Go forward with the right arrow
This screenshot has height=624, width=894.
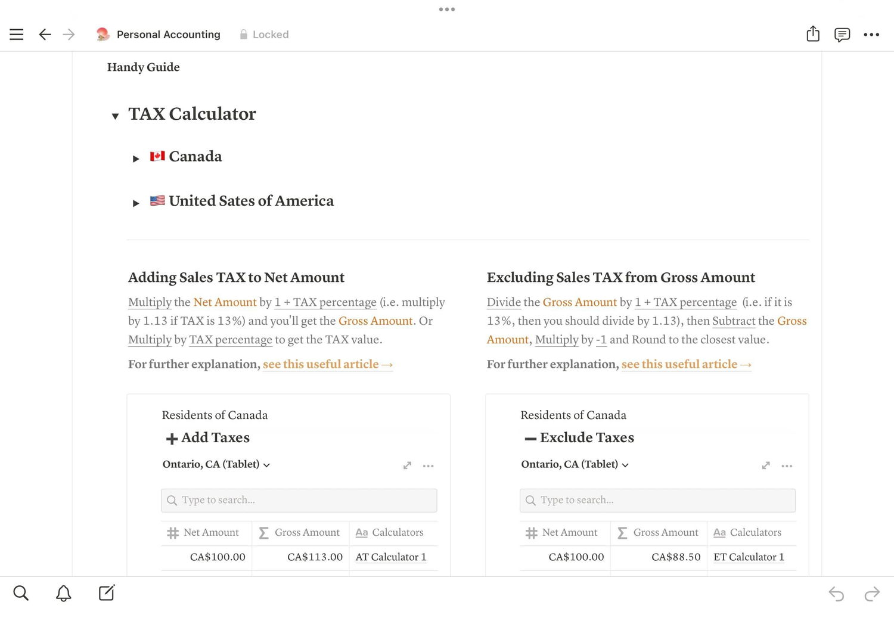click(69, 35)
